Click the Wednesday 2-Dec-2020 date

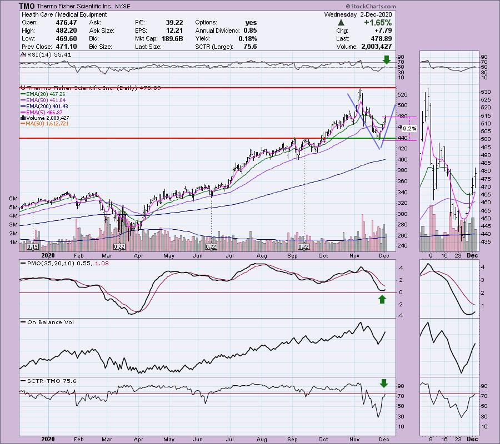coord(358,14)
